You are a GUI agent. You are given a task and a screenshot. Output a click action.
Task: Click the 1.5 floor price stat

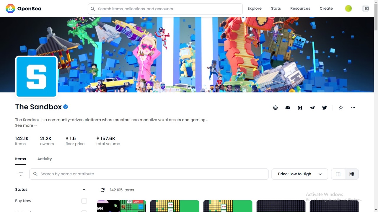click(x=75, y=141)
